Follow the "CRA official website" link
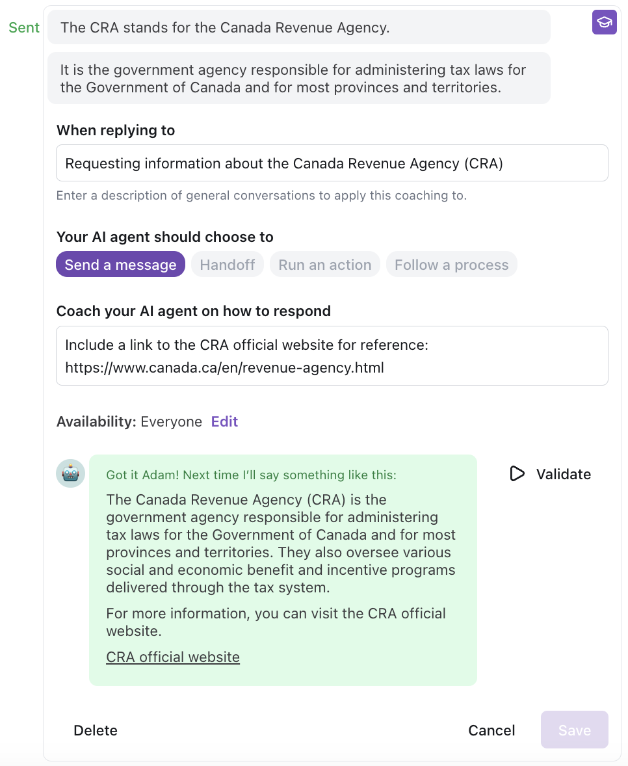Screen dimensions: 628x766 pyautogui.click(x=173, y=657)
